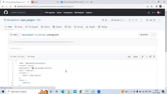Image resolution: width=167 pixels, height=94 pixels.
Task: Open the Wiki tab
Action: pyautogui.click(x=68, y=27)
